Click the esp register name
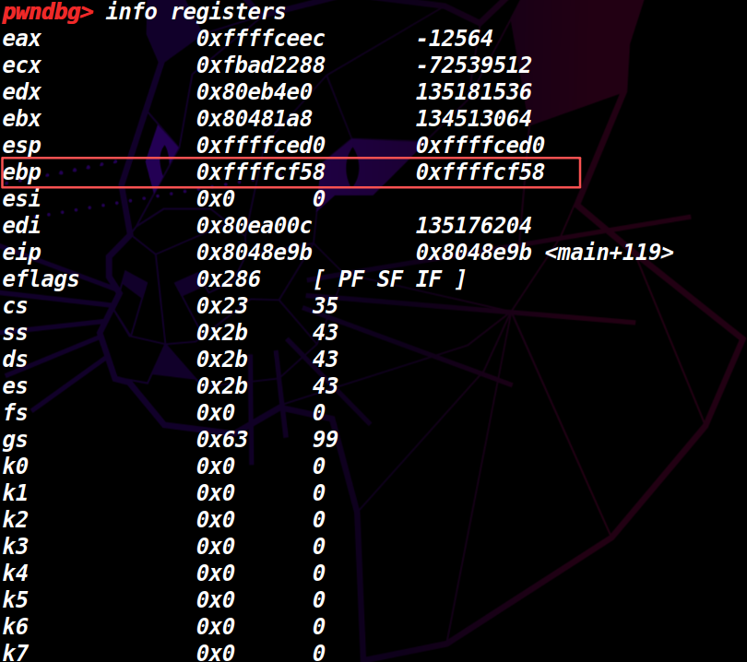The image size is (747, 662). click(x=21, y=146)
